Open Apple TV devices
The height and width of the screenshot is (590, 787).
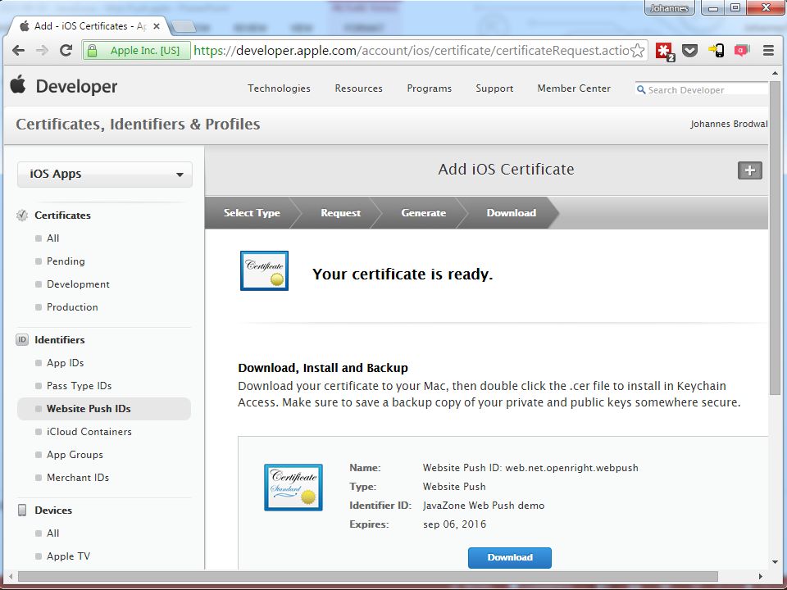pos(68,556)
